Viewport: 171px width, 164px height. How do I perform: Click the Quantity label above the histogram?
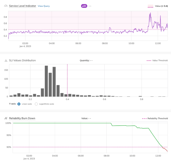pos(84,60)
